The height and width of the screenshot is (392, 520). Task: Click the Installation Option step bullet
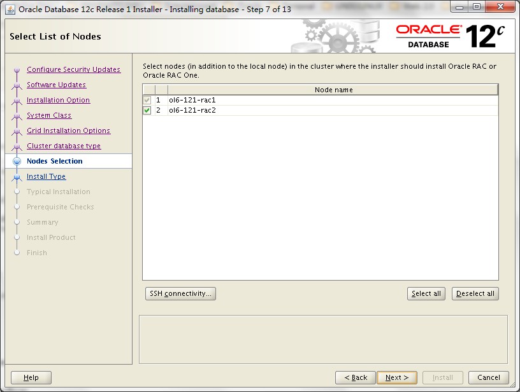(x=17, y=101)
